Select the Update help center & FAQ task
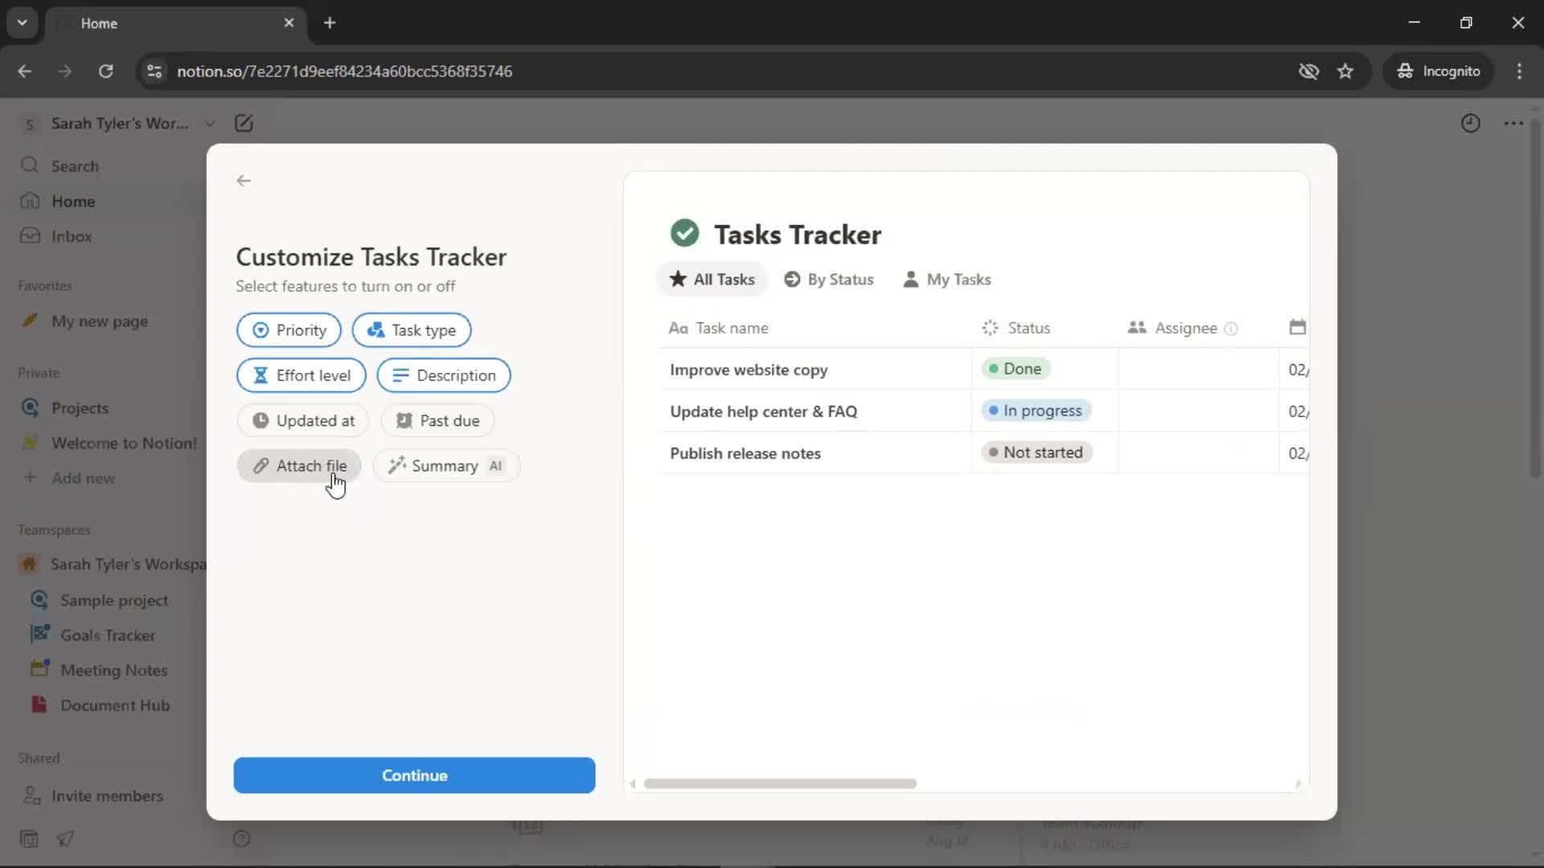1544x868 pixels. pos(763,411)
